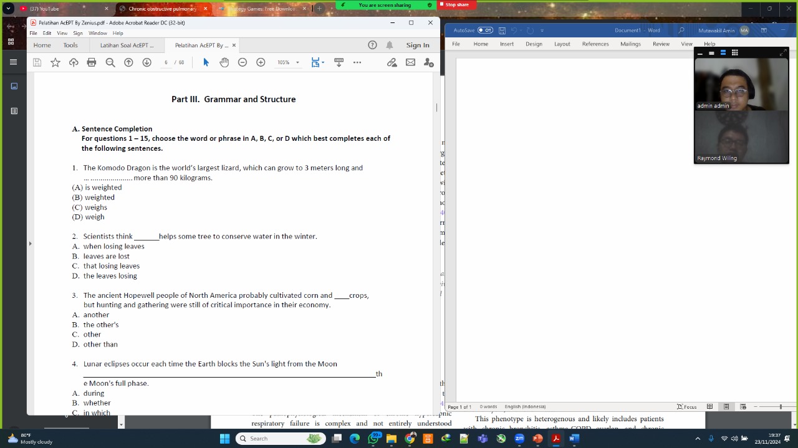Zoom in with the plus circle

point(261,62)
